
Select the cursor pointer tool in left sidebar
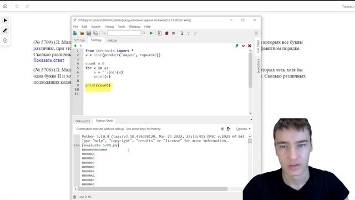pyautogui.click(x=5, y=21)
